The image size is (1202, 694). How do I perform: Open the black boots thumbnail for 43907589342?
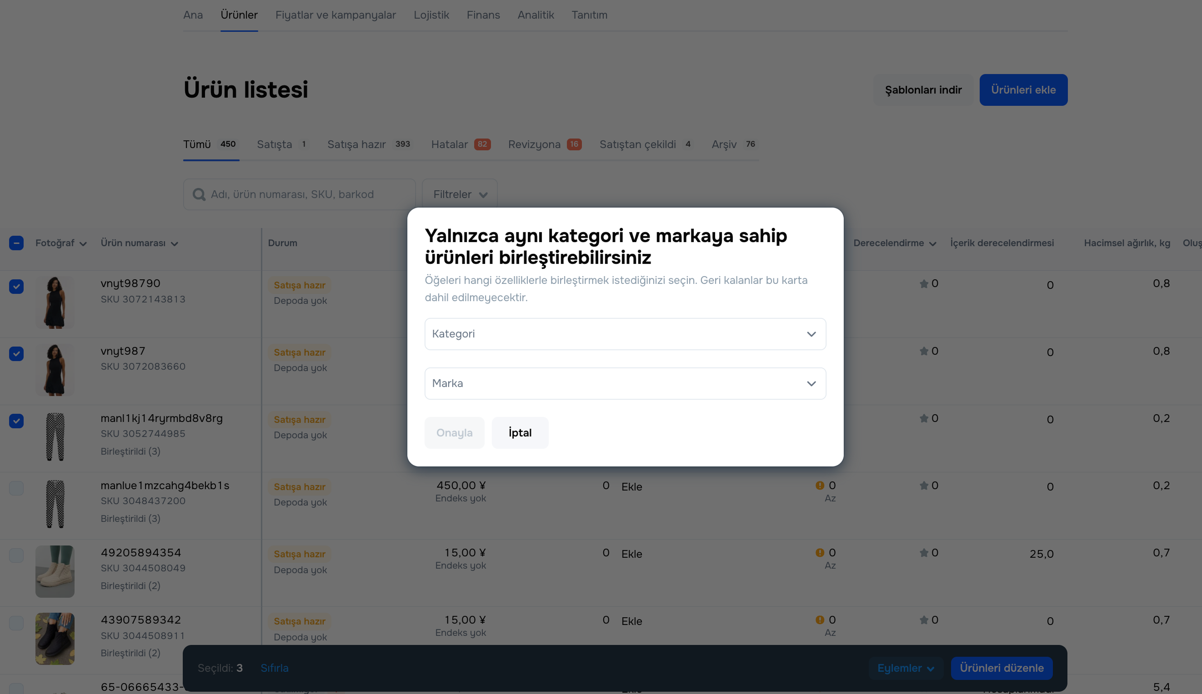click(x=55, y=639)
